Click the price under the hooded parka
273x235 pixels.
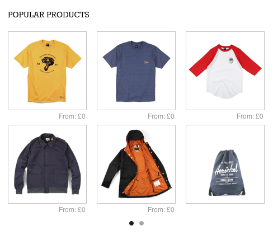pyautogui.click(x=161, y=210)
